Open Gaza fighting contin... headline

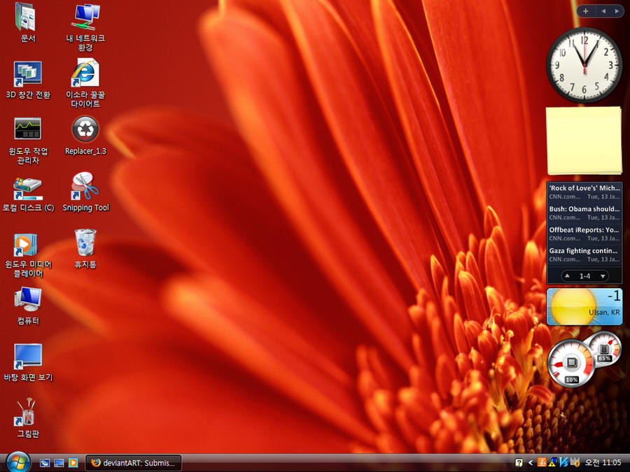click(584, 255)
